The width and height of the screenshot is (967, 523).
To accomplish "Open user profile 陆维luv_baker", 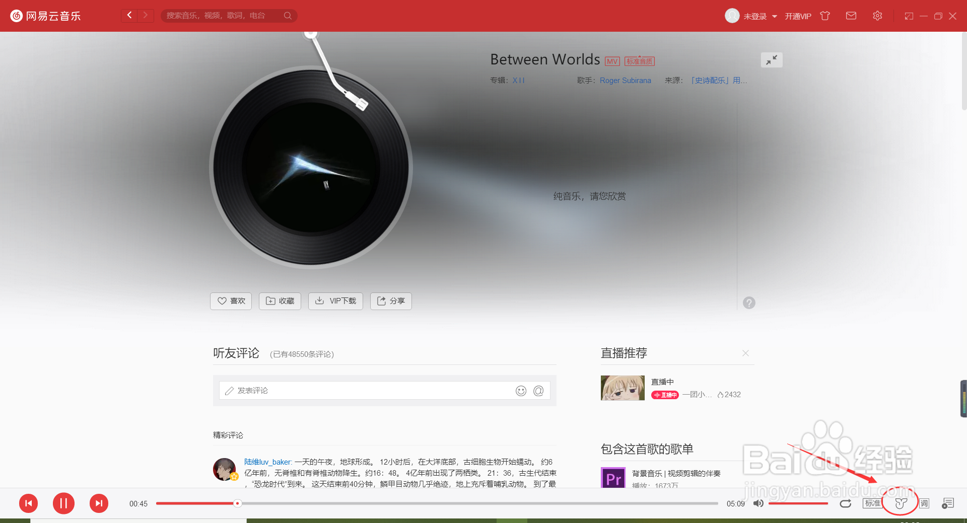I will coord(267,462).
